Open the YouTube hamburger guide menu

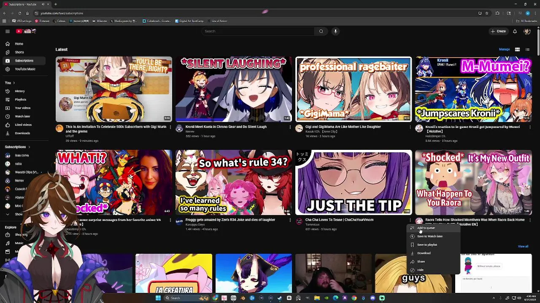[8, 31]
